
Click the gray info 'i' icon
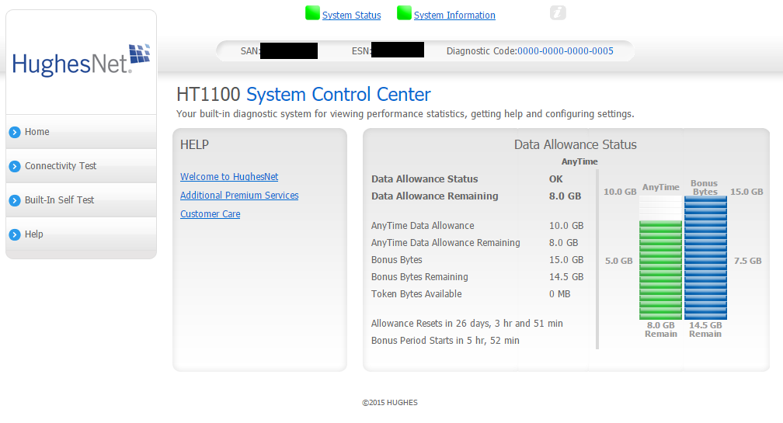click(x=558, y=12)
